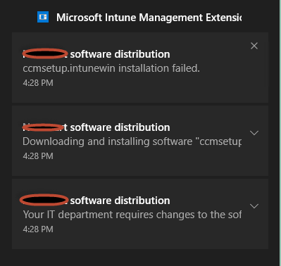The height and width of the screenshot is (266, 281).
Task: Open ccmsetup.intunewin installation failed message
Action: coord(111,68)
